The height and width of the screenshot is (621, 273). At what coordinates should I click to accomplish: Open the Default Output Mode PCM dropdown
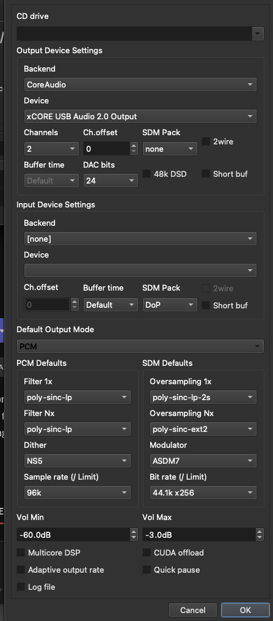[140, 346]
